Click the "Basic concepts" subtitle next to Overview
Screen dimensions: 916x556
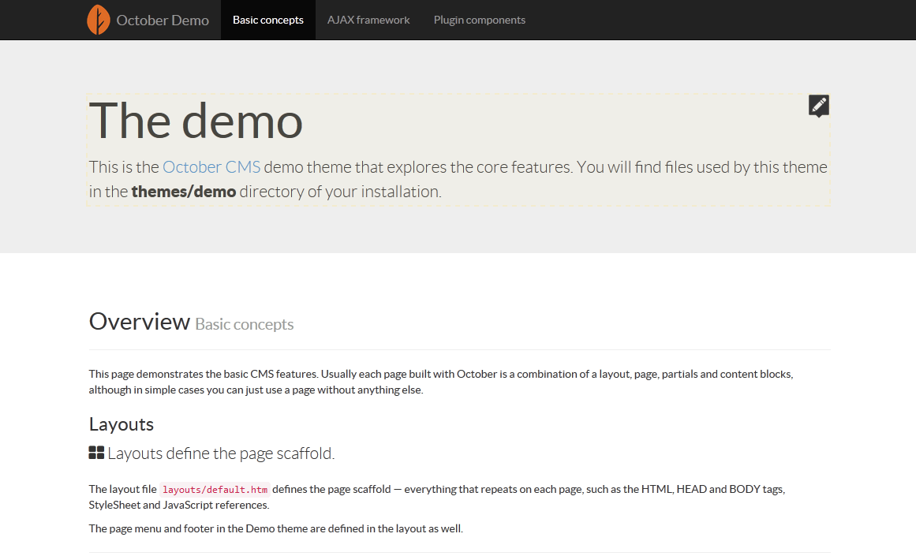click(245, 324)
